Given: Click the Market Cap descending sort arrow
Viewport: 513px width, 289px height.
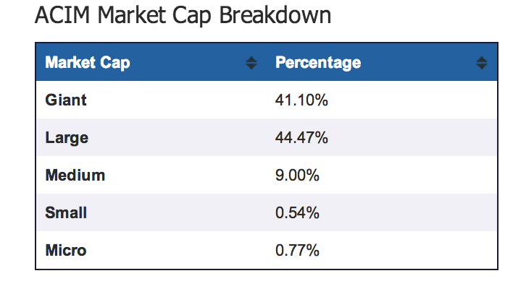Looking at the screenshot, I should pyautogui.click(x=251, y=66).
